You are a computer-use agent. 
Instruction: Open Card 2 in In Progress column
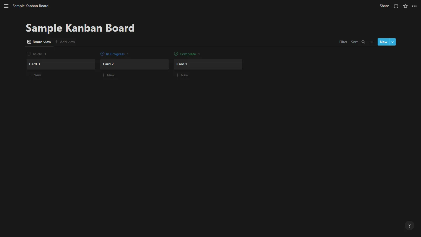tap(134, 64)
